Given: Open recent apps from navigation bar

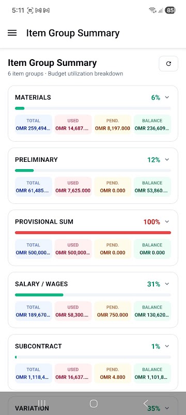Looking at the screenshot, I should (x=42, y=404).
